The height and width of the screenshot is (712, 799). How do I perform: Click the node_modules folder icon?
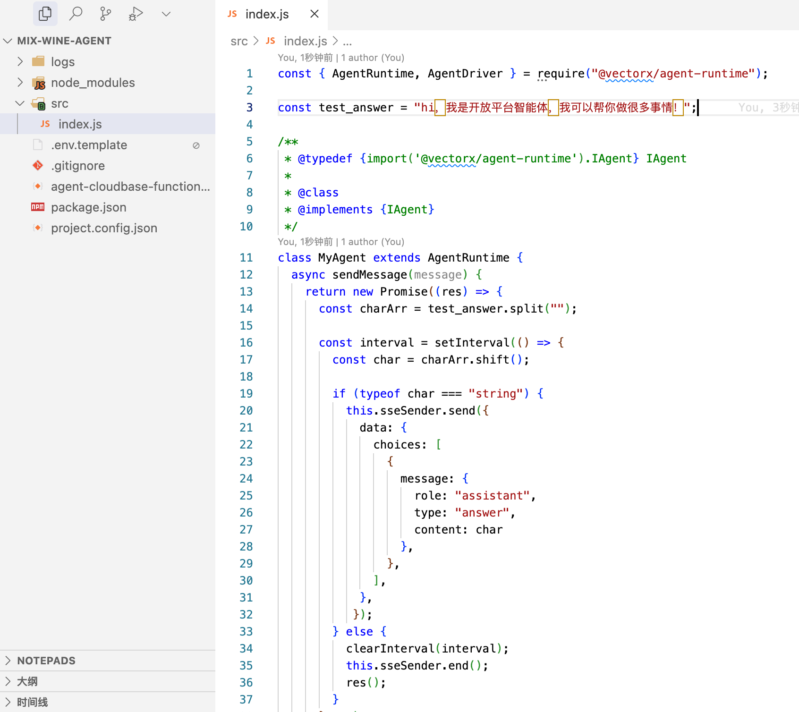39,83
